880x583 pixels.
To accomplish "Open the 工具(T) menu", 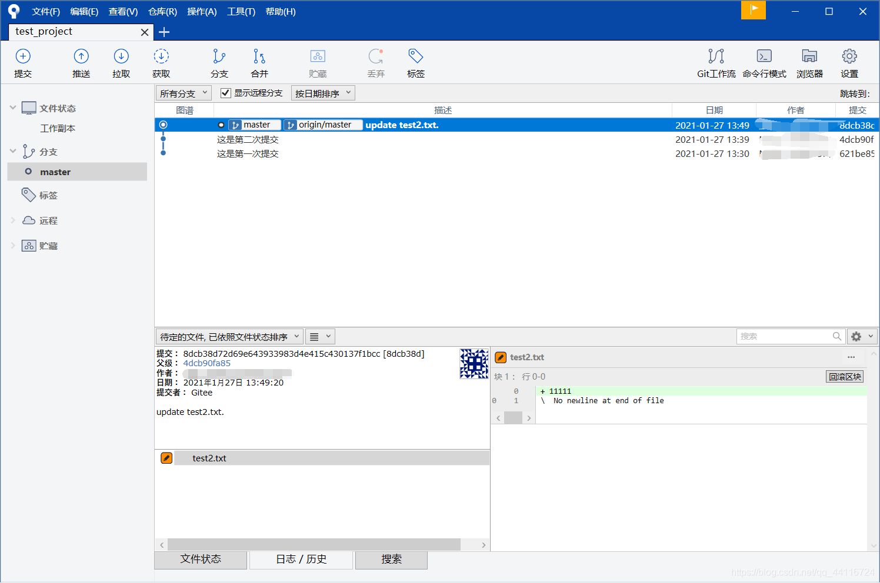I will point(241,12).
